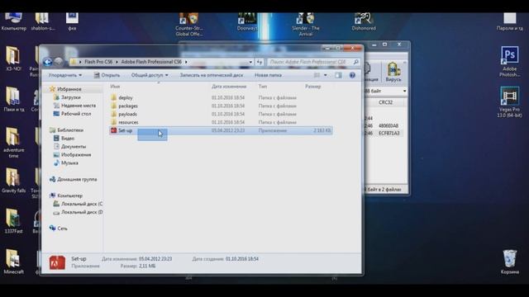Open the Recycle Bin on desktop

pos(509,262)
